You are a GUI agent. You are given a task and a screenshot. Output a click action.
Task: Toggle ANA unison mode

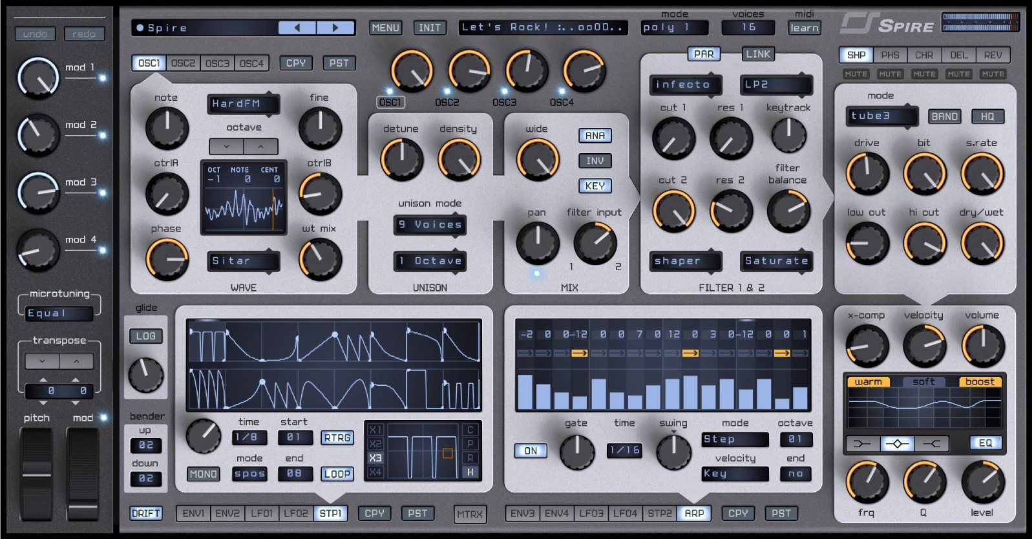pyautogui.click(x=595, y=136)
